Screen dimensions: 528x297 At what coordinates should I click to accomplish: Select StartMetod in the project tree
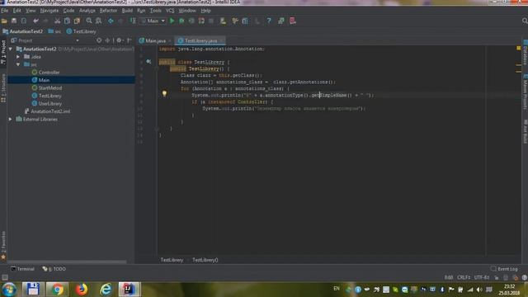[x=49, y=88]
